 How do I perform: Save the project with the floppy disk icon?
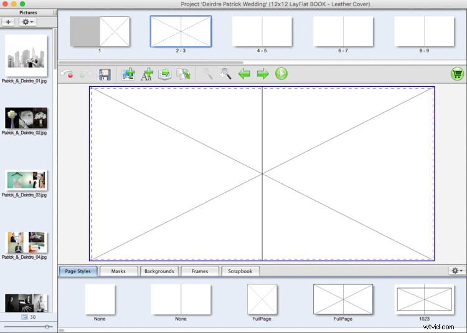click(x=105, y=74)
